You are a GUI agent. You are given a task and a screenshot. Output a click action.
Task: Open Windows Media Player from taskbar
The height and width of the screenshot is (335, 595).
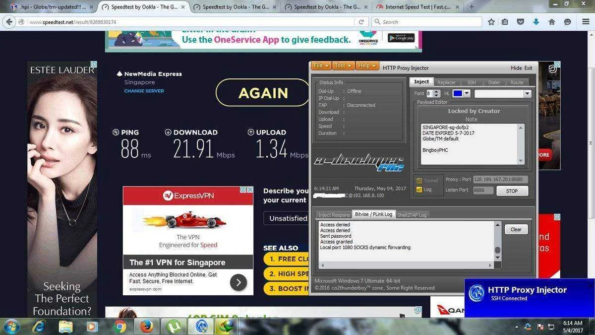tap(92, 327)
